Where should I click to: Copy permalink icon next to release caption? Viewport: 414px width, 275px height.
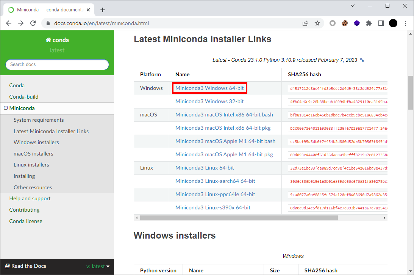[x=362, y=60]
